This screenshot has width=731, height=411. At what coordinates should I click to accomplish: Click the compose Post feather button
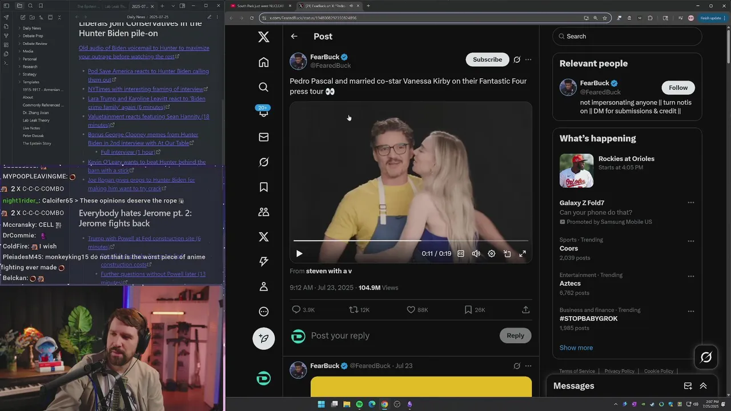click(x=263, y=338)
